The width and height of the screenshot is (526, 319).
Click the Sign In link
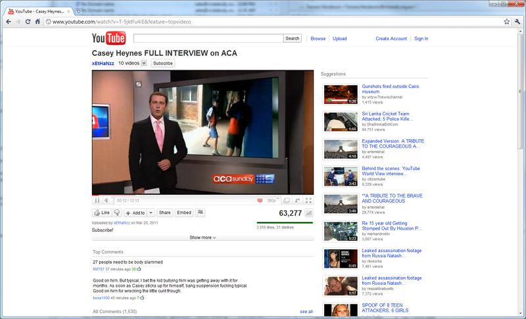point(421,39)
